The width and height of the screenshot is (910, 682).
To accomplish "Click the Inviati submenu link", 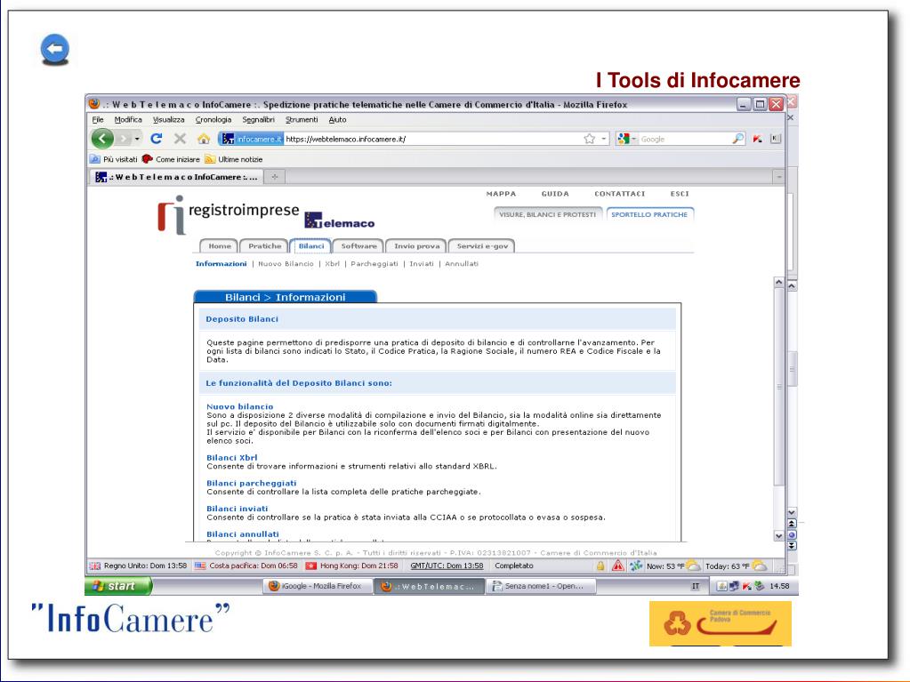I will pyautogui.click(x=422, y=264).
